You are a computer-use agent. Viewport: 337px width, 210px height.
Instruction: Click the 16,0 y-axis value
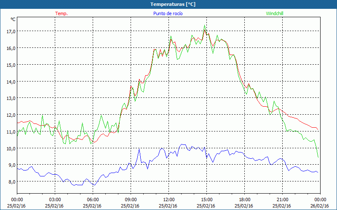pos(11,48)
